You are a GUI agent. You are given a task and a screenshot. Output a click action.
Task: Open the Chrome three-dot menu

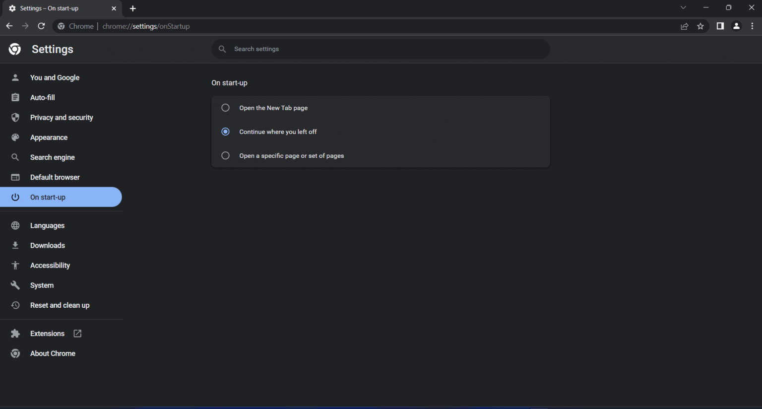[753, 26]
